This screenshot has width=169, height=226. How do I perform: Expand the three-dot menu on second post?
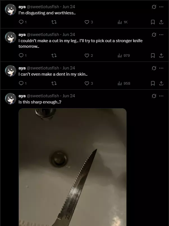pyautogui.click(x=161, y=35)
